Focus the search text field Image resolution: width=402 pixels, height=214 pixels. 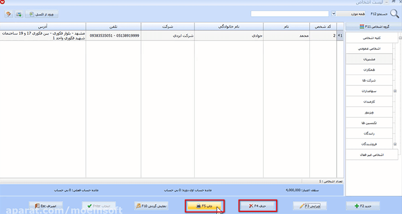pos(289,13)
